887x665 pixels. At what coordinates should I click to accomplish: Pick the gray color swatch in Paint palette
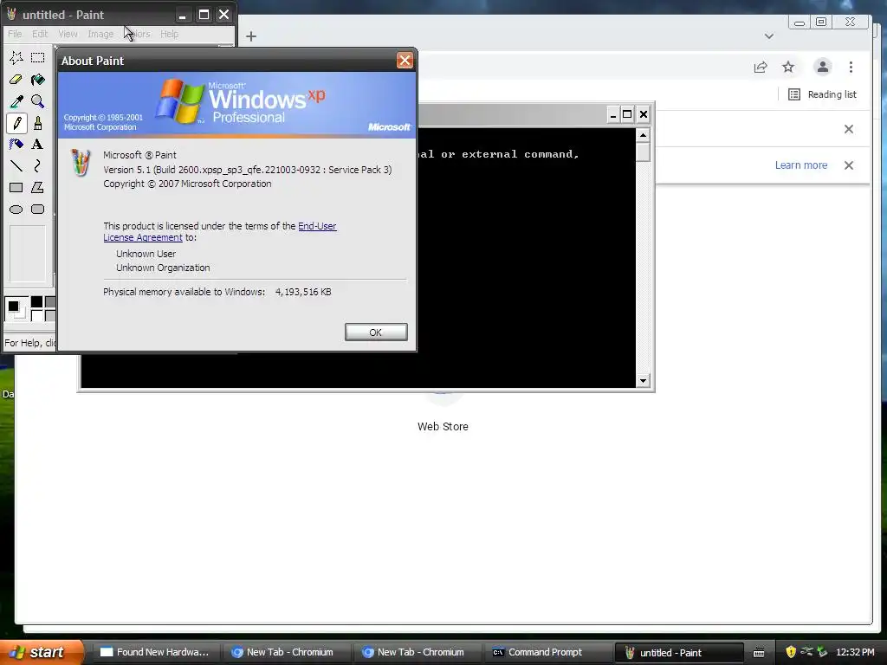click(x=50, y=302)
